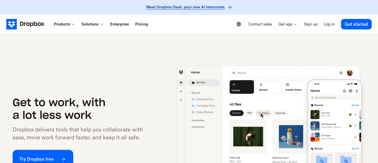
Task: Open the language globe icon
Action: (x=239, y=24)
